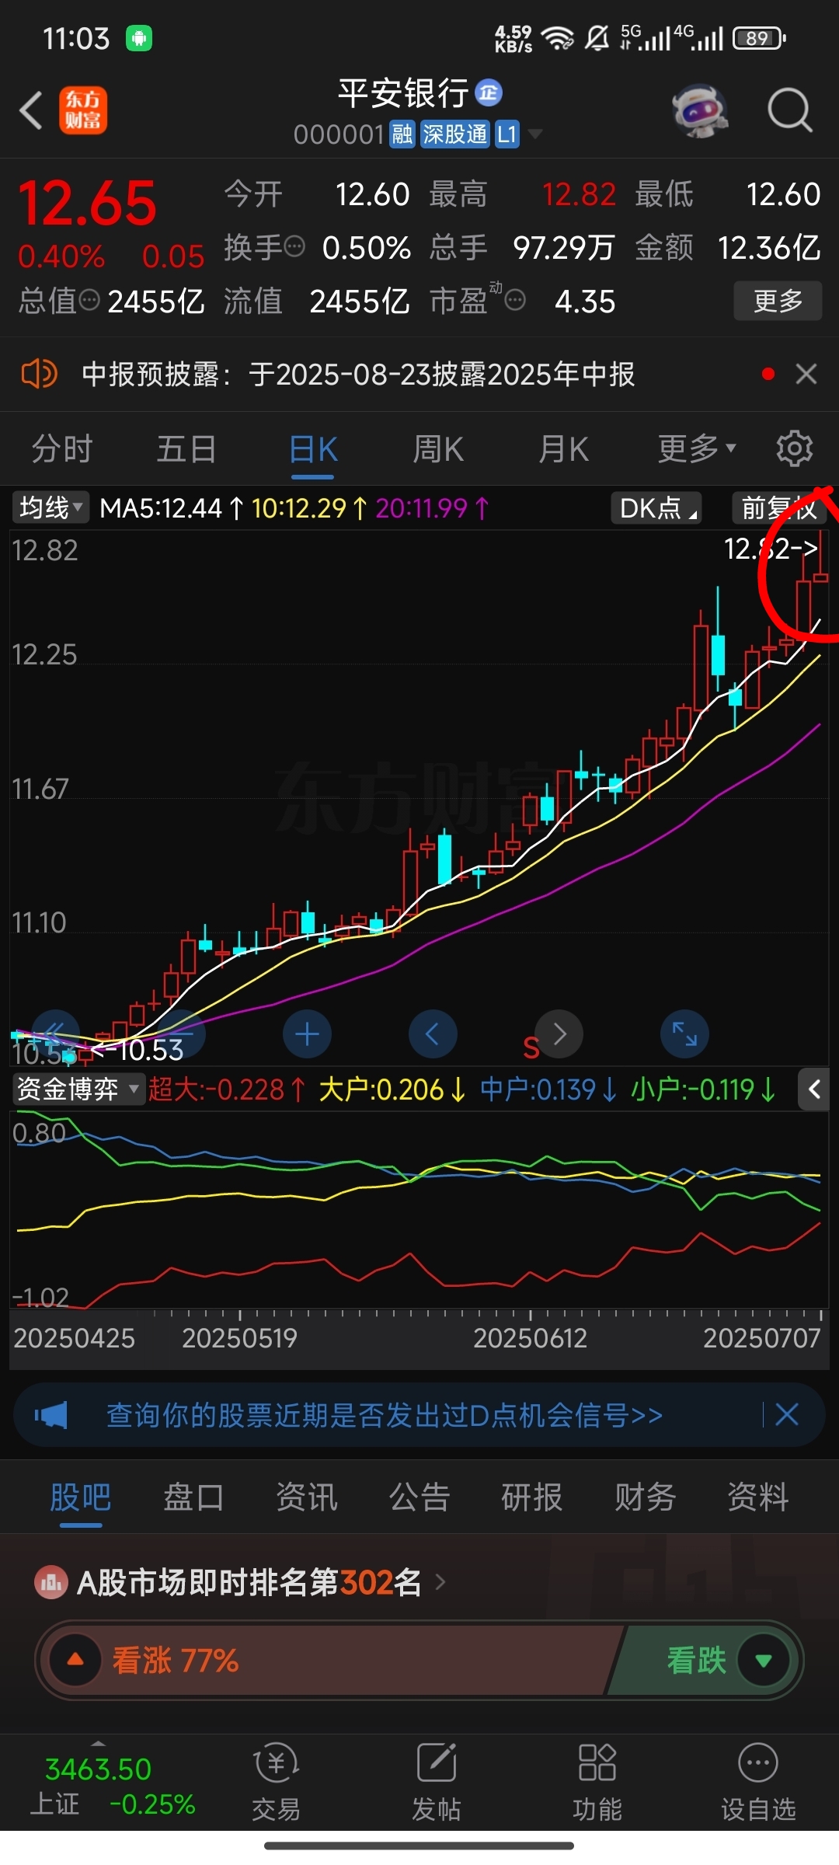839x1865 pixels.
Task: Open 中报预披露 announcement text
Action: [x=358, y=374]
